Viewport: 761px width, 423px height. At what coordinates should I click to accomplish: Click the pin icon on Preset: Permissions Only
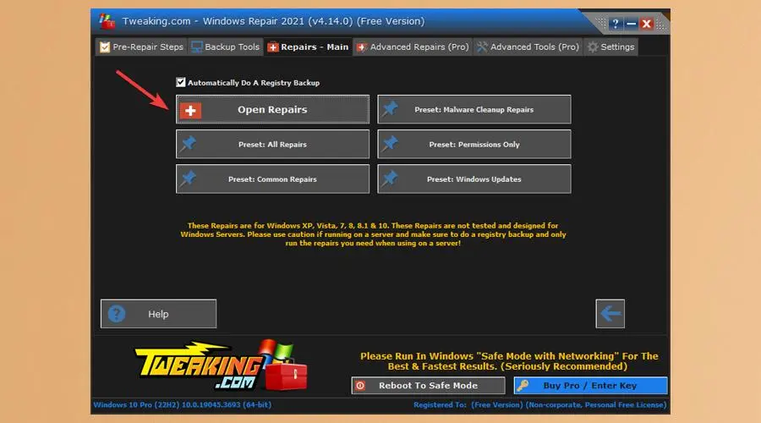click(389, 144)
